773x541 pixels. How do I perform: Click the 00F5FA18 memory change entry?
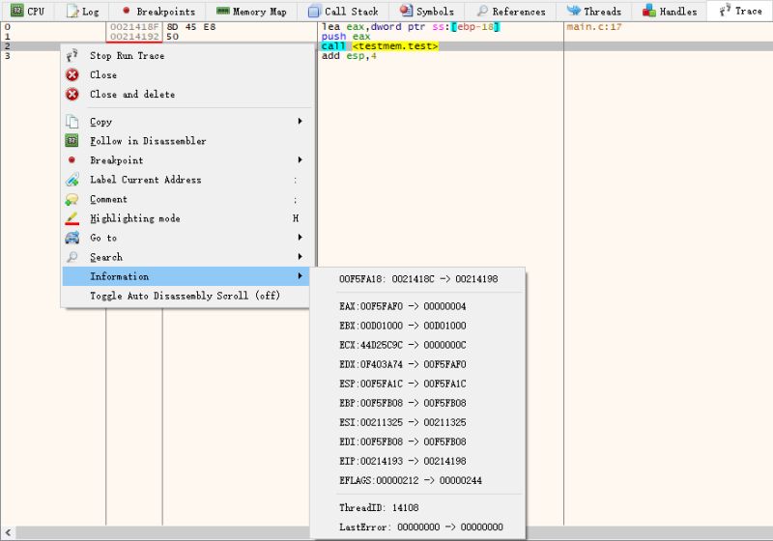coord(418,279)
